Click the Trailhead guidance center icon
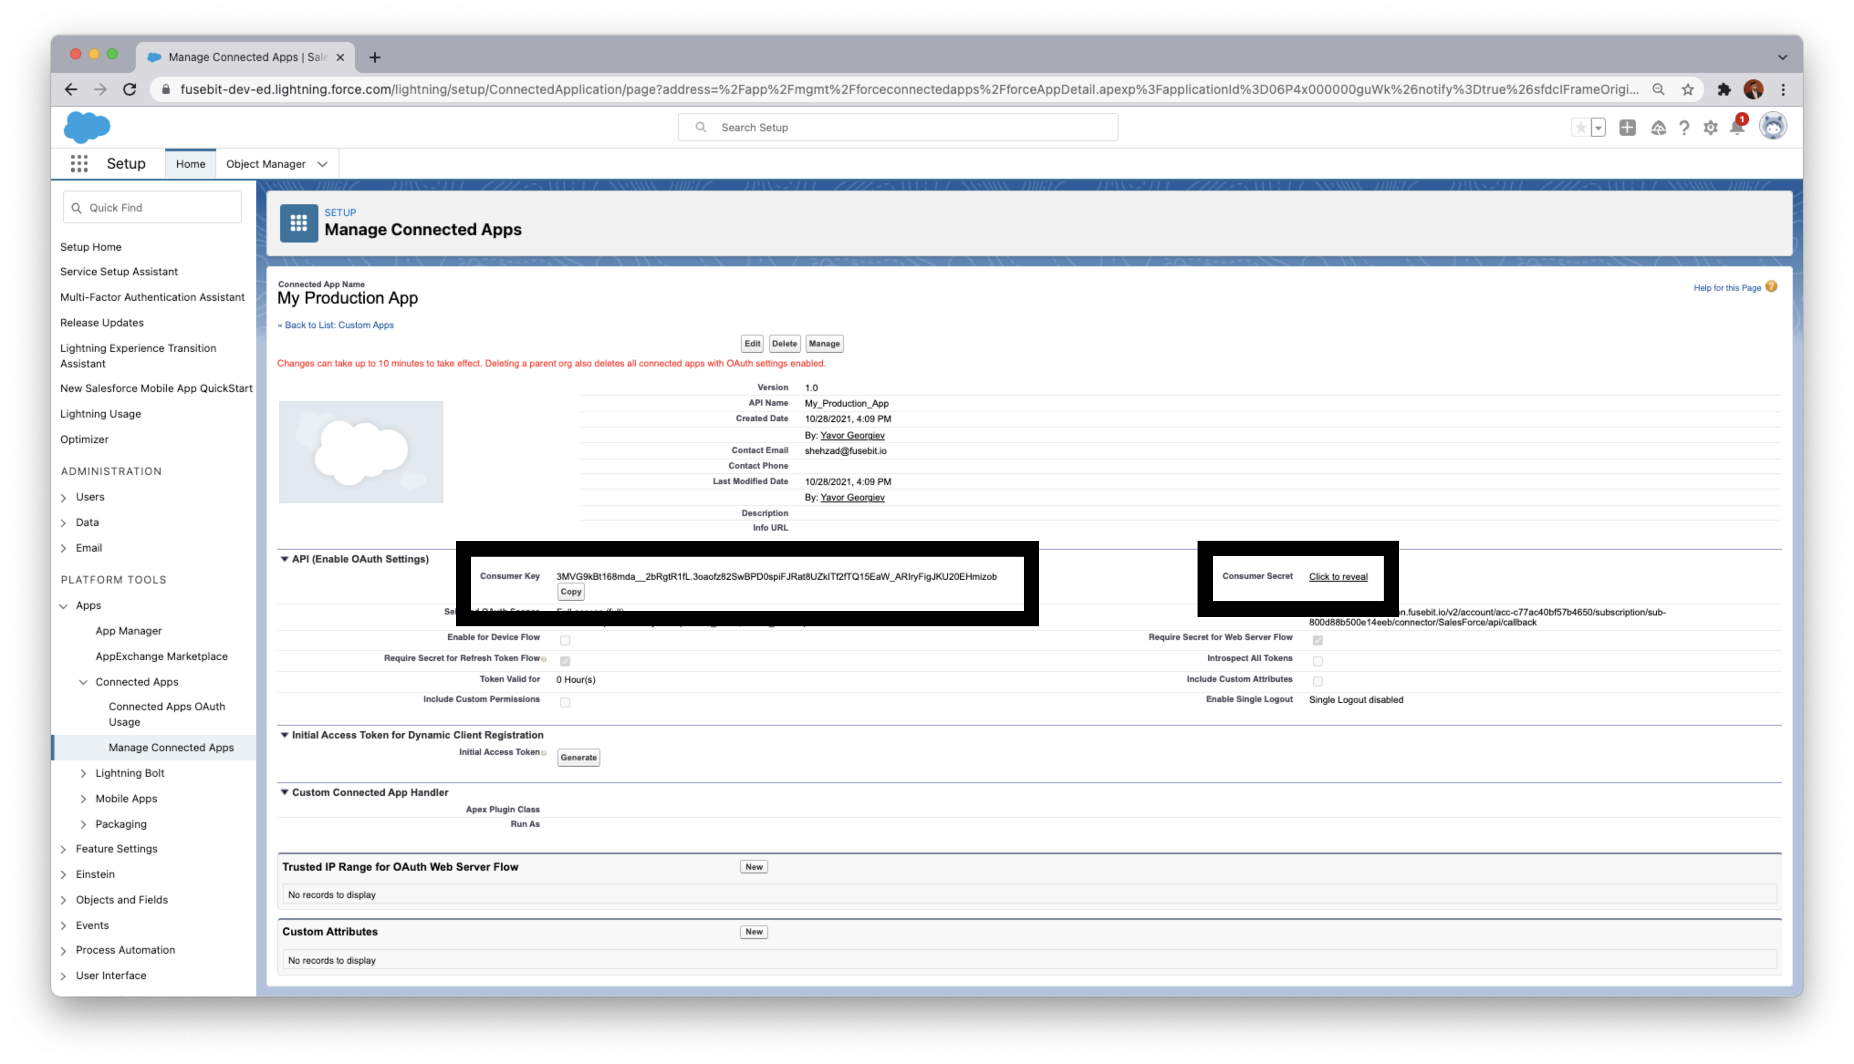 click(x=1658, y=128)
